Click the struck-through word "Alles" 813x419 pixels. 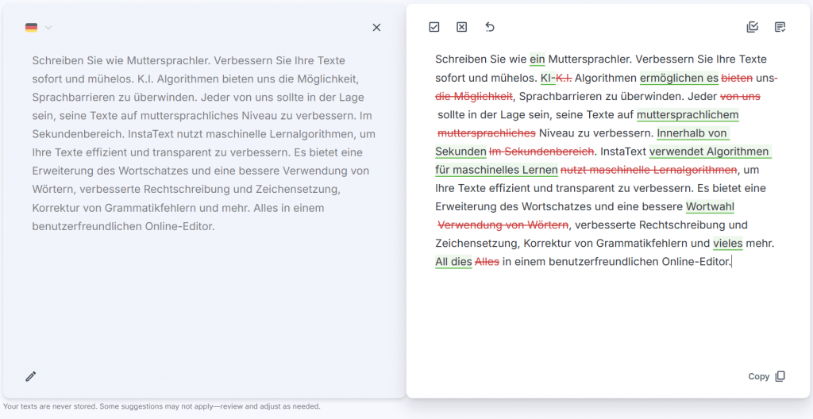point(487,262)
